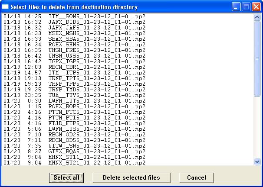The height and width of the screenshot is (187, 263).
Task: Click the scroll up arrow of file list
Action: tap(257, 17)
